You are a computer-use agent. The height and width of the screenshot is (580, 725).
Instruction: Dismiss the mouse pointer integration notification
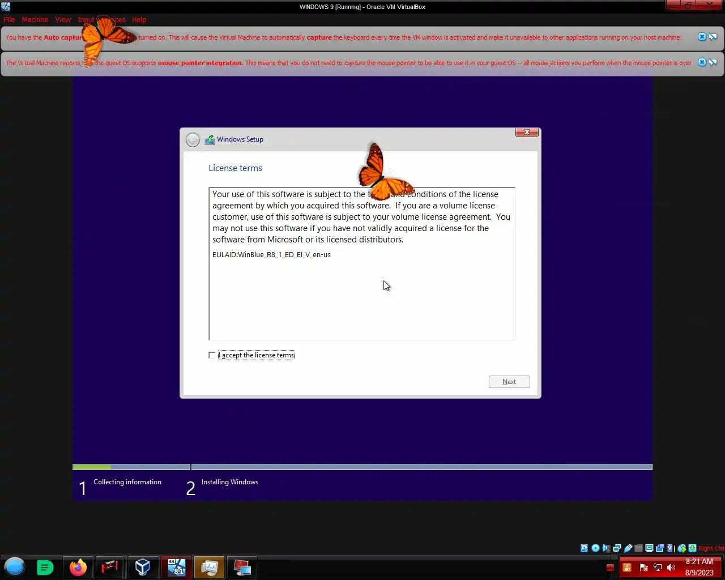point(702,62)
